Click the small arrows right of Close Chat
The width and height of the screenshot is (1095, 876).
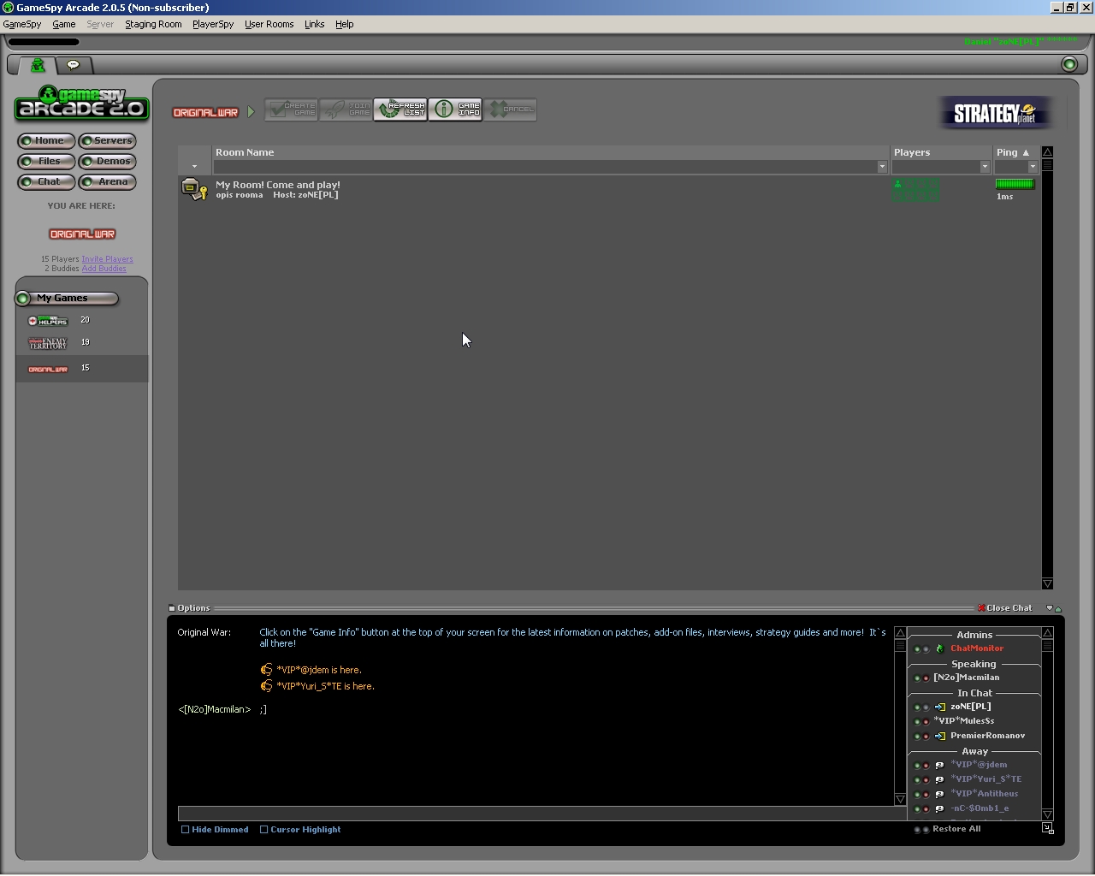(1054, 608)
